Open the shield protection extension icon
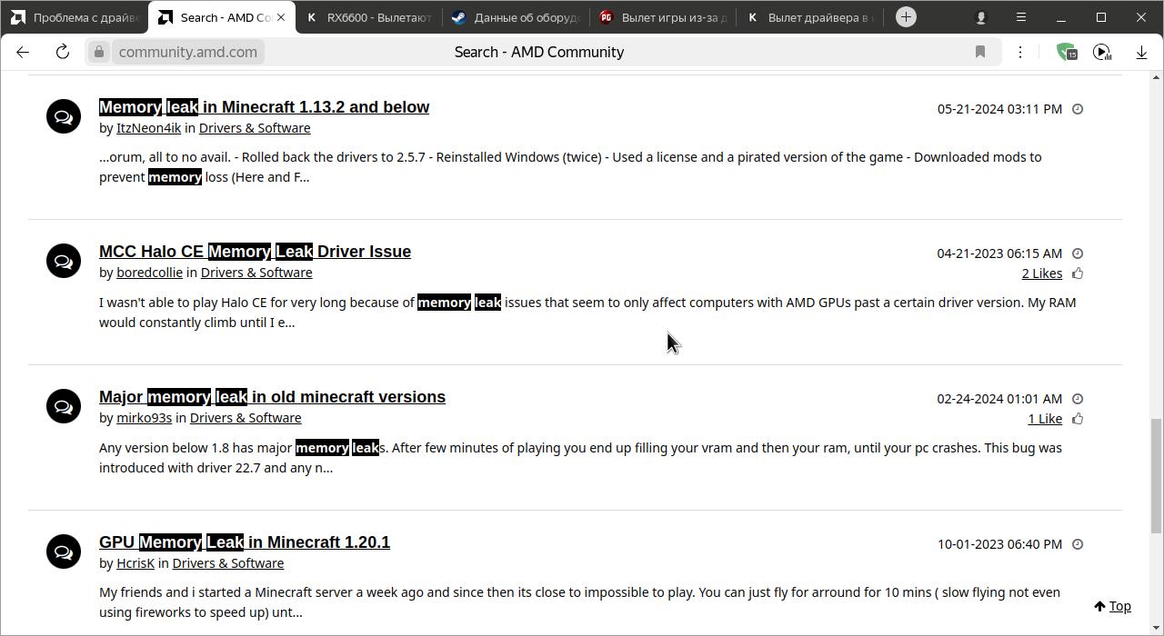This screenshot has width=1164, height=636. [1067, 52]
